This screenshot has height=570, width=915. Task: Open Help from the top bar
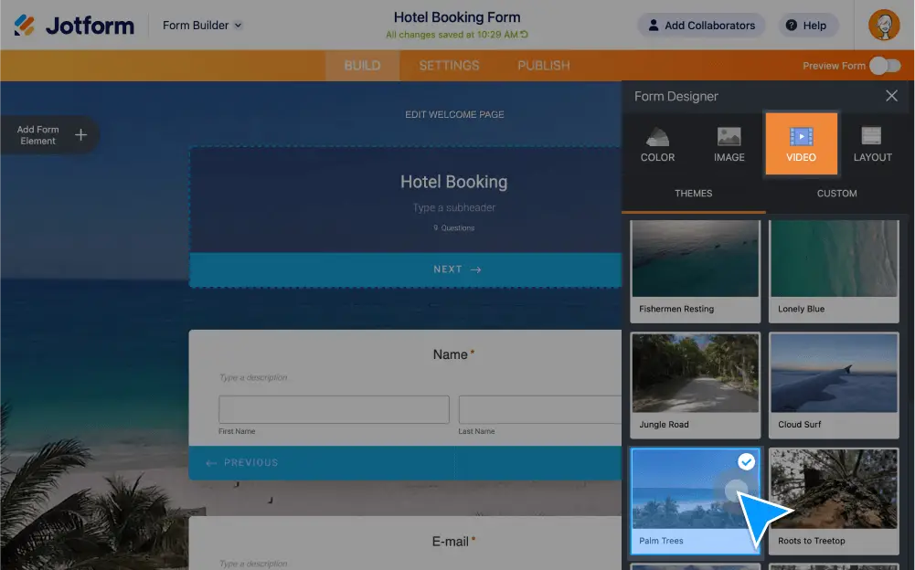tap(807, 25)
